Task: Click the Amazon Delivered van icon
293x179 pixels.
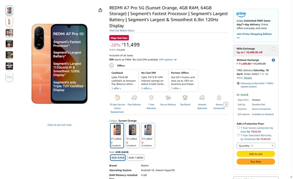Action: pyautogui.click(x=202, y=98)
